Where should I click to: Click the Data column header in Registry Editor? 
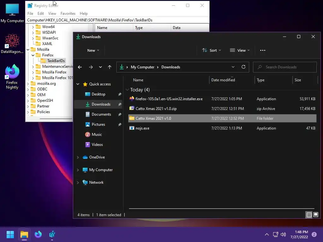[190, 28]
